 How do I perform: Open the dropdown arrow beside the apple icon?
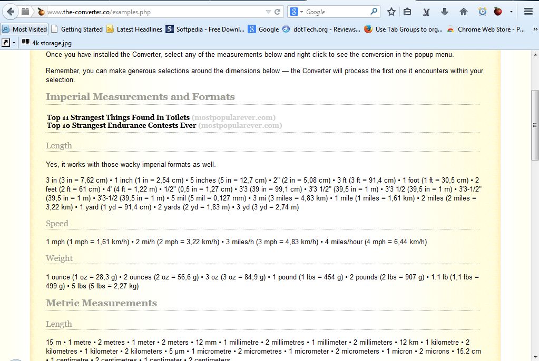(x=511, y=12)
